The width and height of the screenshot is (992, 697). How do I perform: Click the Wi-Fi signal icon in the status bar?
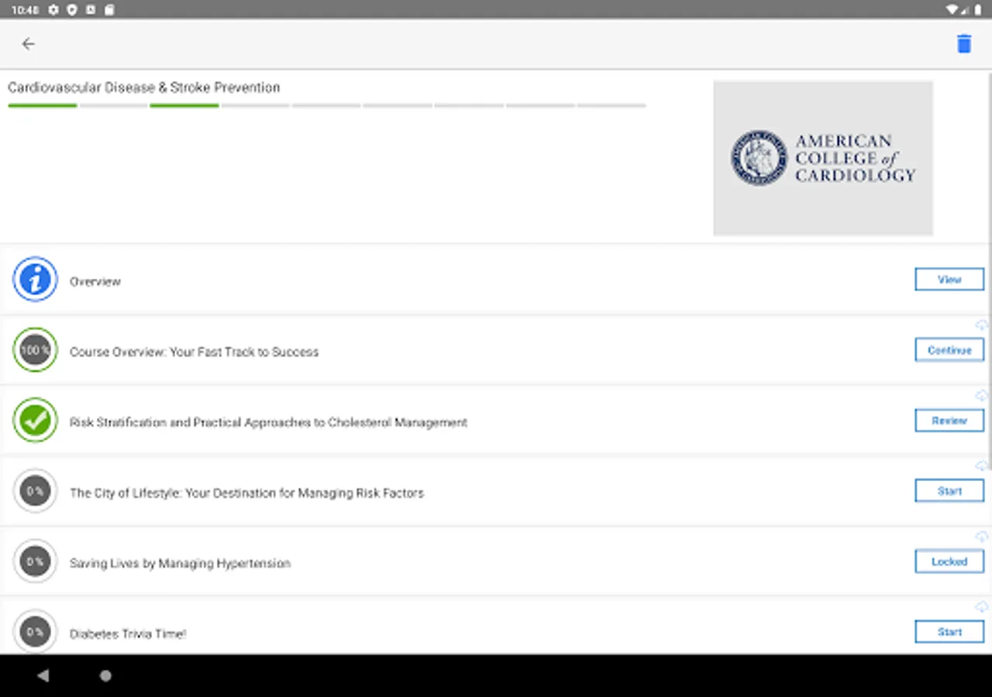[x=952, y=9]
